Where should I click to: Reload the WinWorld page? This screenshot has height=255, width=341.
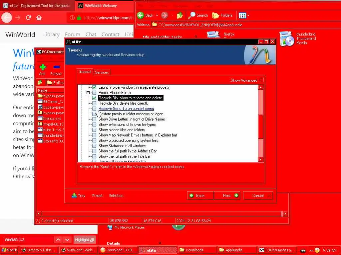point(28,18)
